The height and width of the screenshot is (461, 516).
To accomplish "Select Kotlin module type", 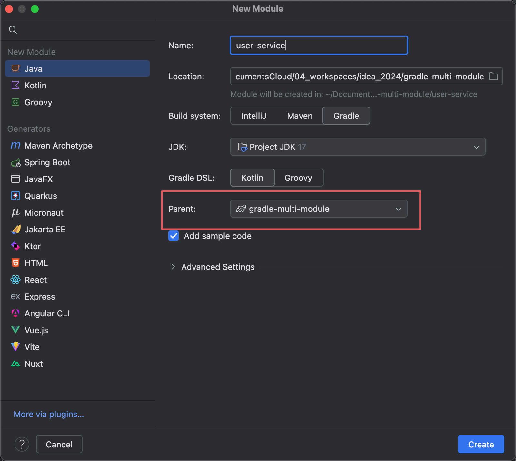I will click(x=77, y=85).
